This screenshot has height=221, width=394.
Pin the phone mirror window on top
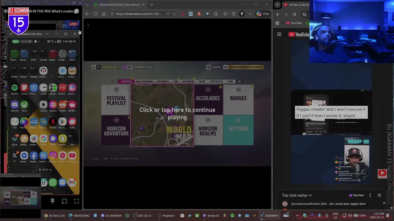pos(52,201)
